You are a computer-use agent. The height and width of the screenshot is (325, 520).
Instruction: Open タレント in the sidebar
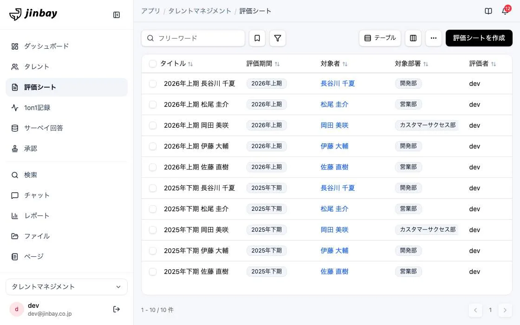click(67, 67)
